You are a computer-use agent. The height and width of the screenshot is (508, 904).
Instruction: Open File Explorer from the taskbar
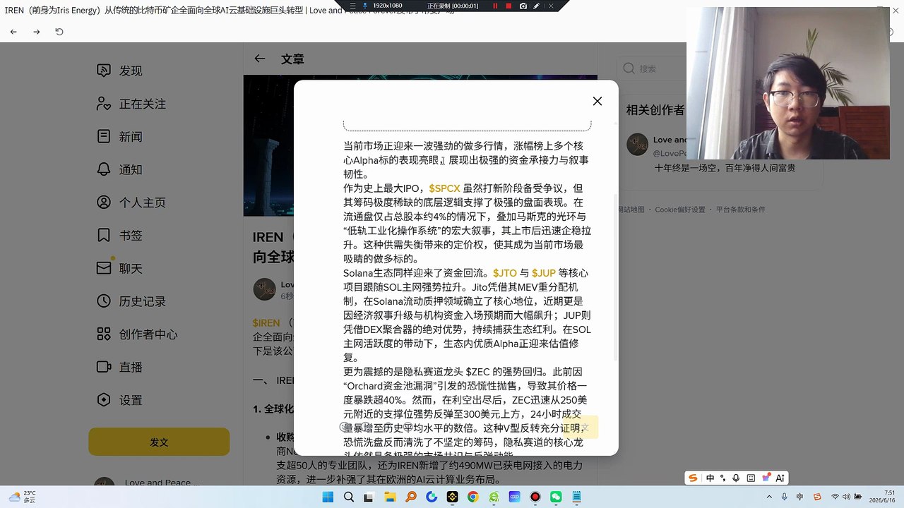(390, 497)
